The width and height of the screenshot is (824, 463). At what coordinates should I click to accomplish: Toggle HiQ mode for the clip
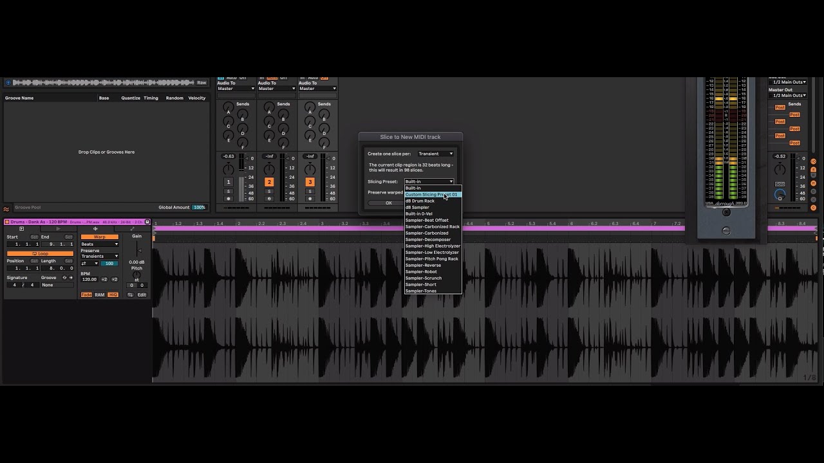[113, 295]
